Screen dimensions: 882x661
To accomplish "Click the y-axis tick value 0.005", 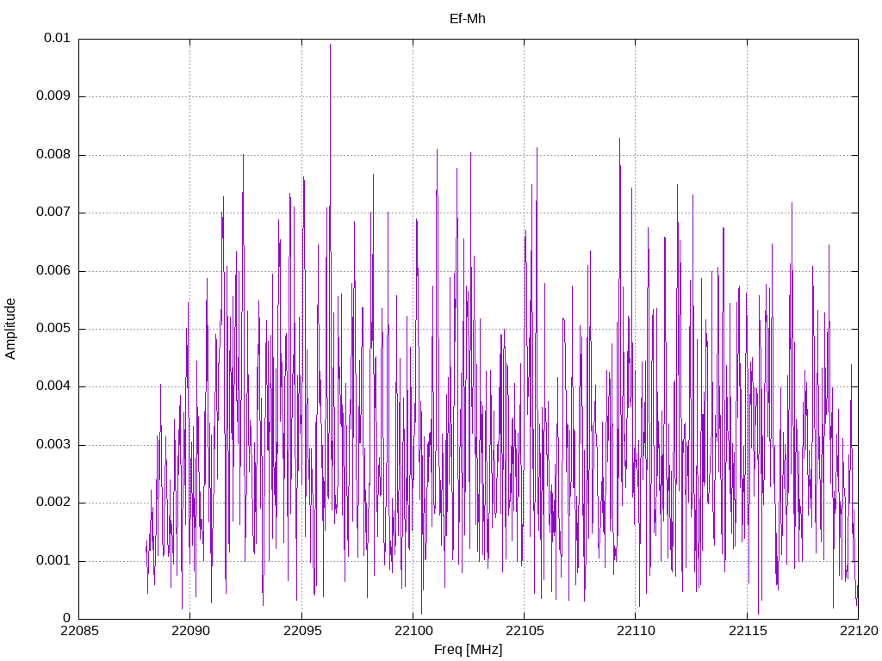I will [53, 328].
